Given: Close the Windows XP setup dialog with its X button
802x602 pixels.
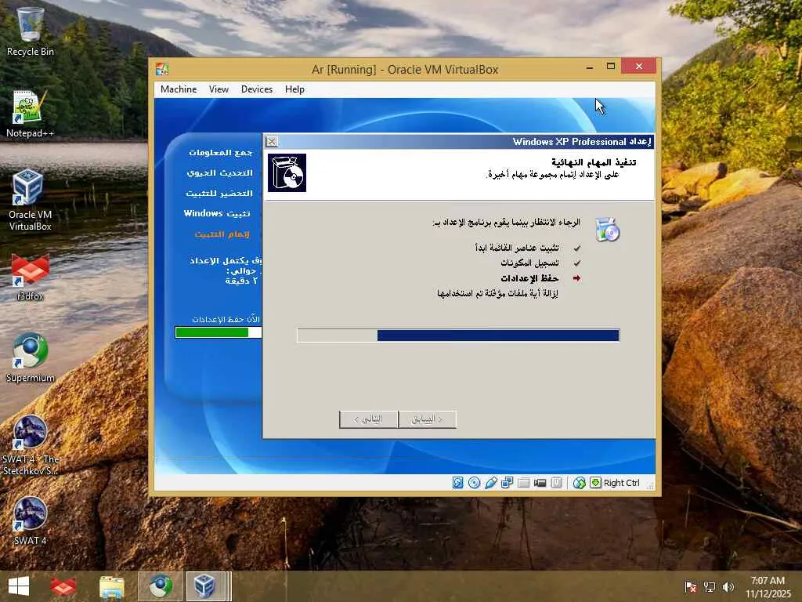Looking at the screenshot, I should pos(272,142).
